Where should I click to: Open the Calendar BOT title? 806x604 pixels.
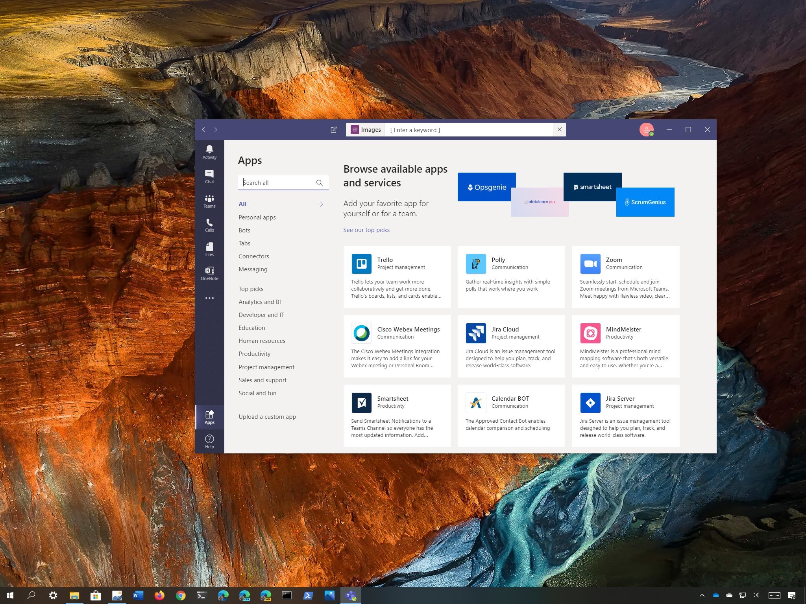[x=510, y=399]
